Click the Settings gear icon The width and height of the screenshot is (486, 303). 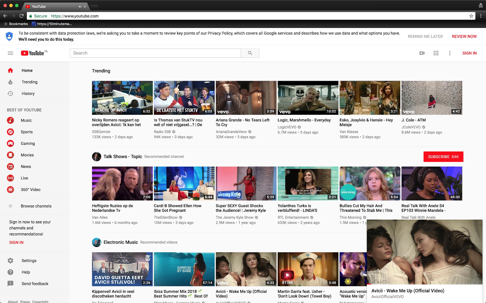coord(10,261)
